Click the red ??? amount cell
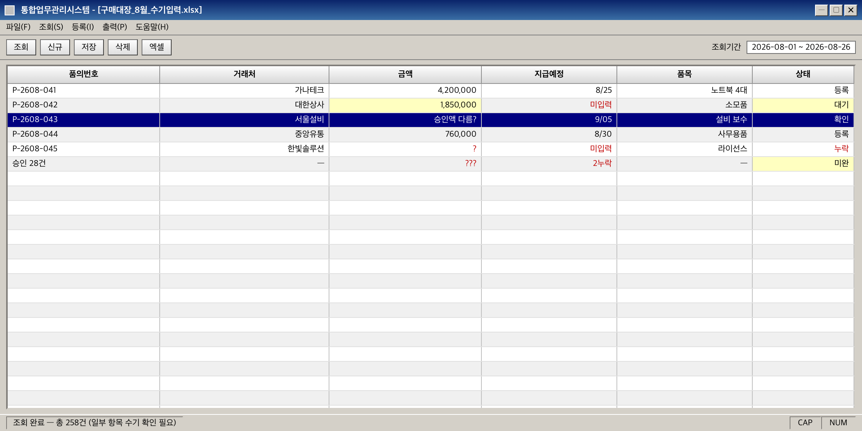 coord(405,164)
